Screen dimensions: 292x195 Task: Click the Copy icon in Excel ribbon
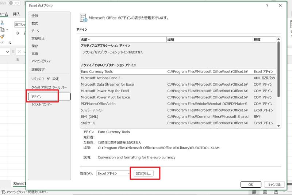[2, 30]
